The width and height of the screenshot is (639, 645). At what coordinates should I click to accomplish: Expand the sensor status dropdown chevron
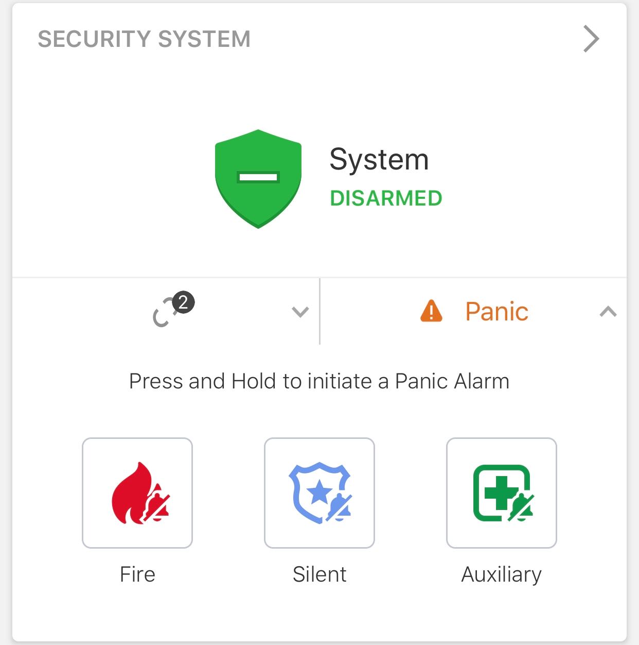click(300, 312)
